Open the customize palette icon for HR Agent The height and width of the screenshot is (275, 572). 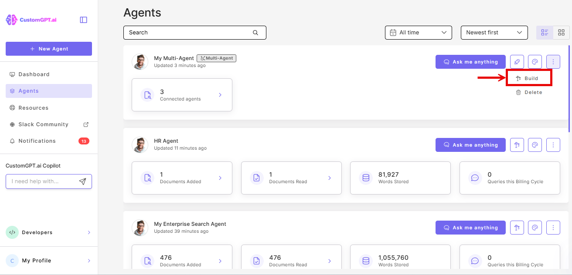(535, 144)
